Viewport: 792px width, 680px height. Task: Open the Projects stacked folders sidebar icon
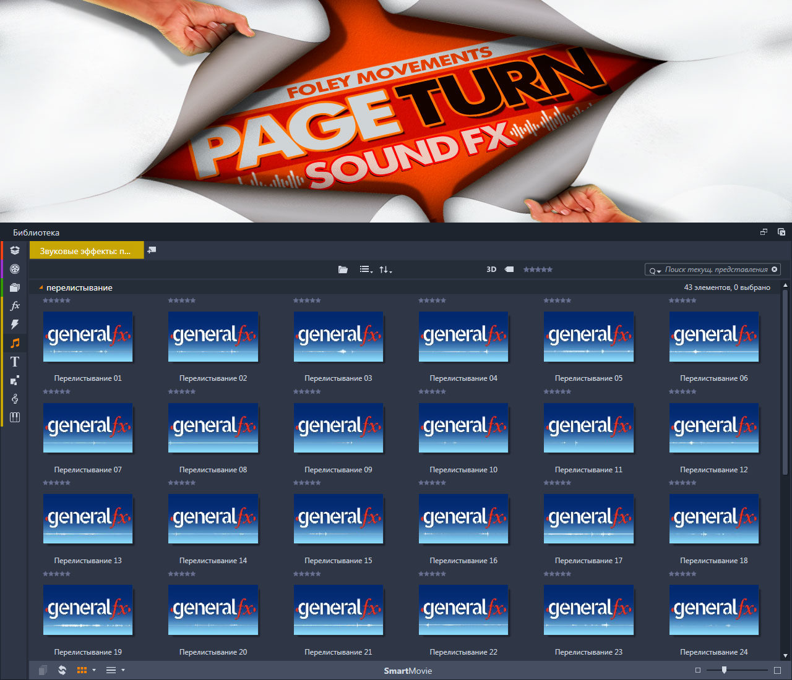[15, 287]
